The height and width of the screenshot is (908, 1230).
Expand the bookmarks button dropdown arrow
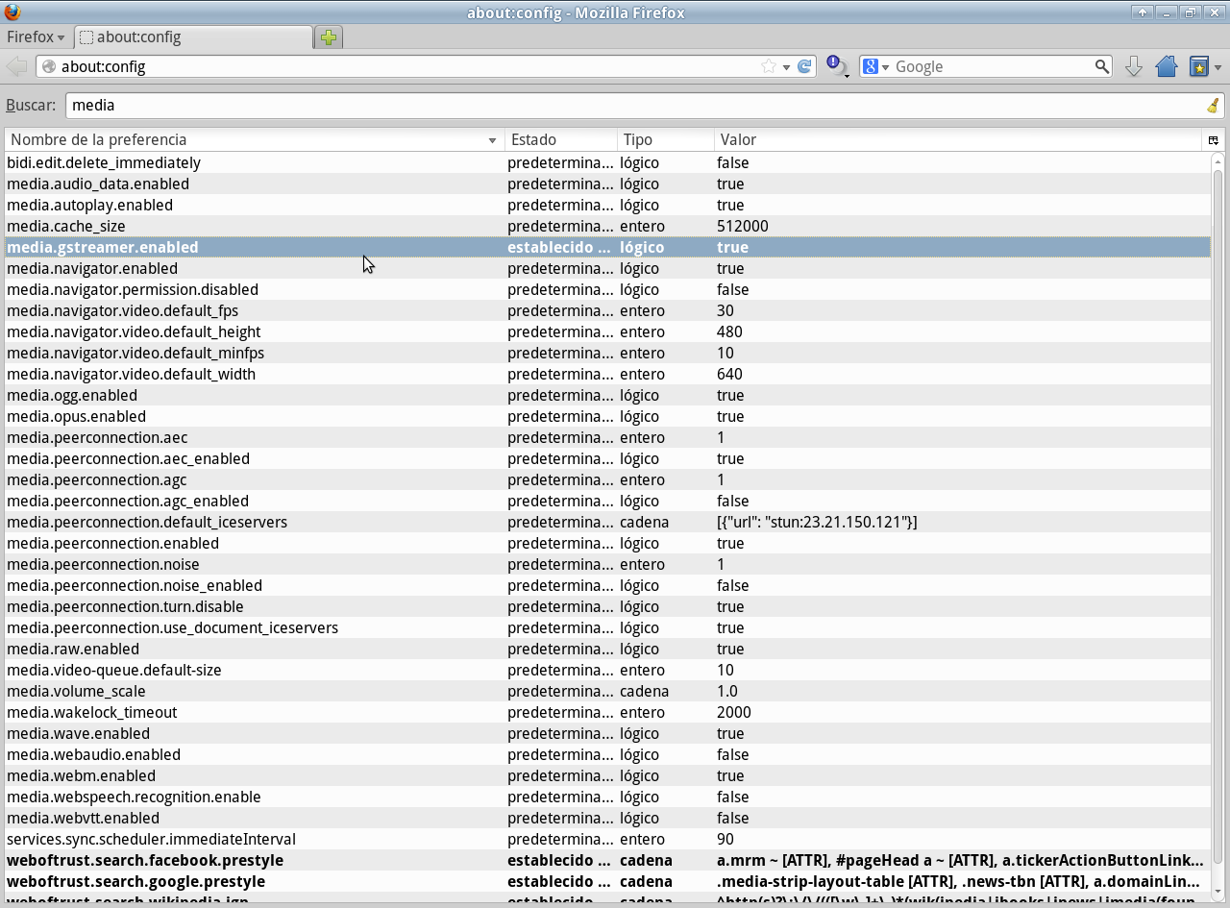pos(1218,67)
